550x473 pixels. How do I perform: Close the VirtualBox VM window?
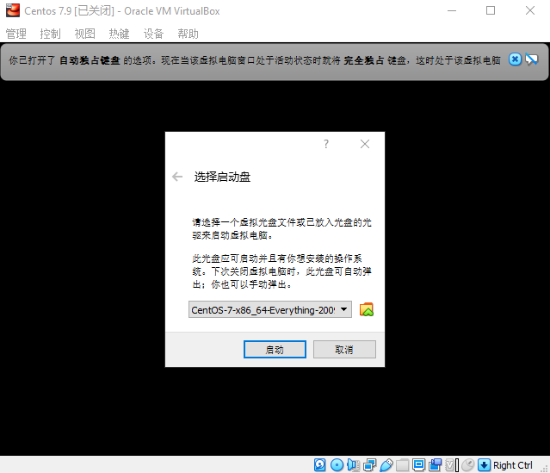530,11
